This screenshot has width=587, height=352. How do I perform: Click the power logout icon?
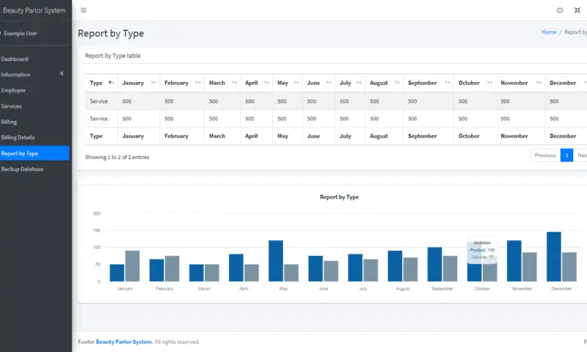point(560,10)
